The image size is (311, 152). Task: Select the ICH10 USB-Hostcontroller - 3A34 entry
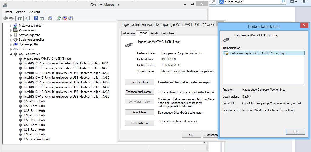pos(67,73)
